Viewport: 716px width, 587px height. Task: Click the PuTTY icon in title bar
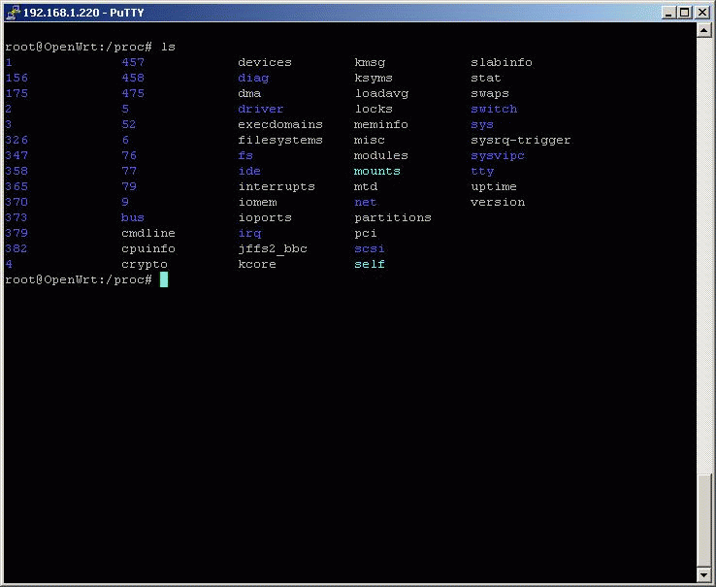[14, 13]
